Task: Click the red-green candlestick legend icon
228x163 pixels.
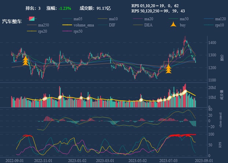Action: tap(32, 19)
